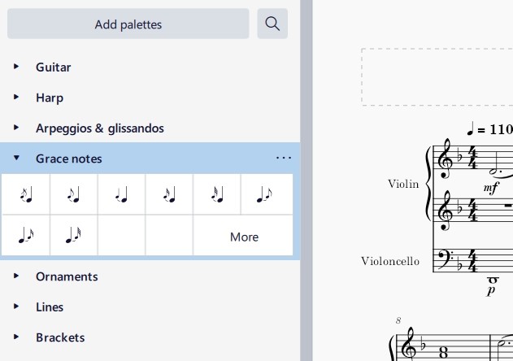513x361 pixels.
Task: Choose the quarter-note grace note
Action: [x=121, y=194]
